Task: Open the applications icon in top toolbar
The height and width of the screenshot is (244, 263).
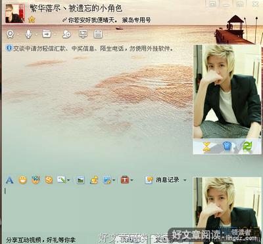Action: coord(98,34)
